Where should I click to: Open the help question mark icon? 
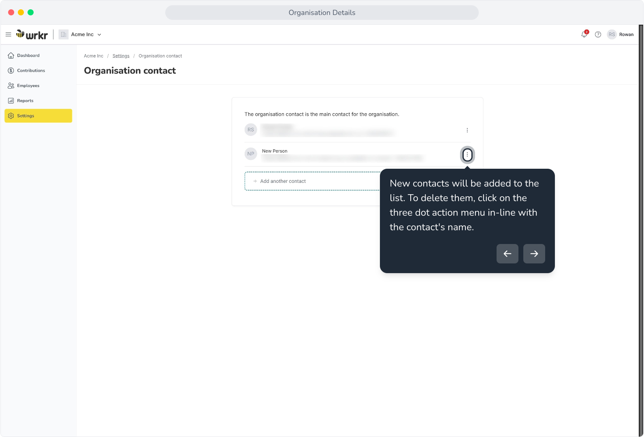598,34
